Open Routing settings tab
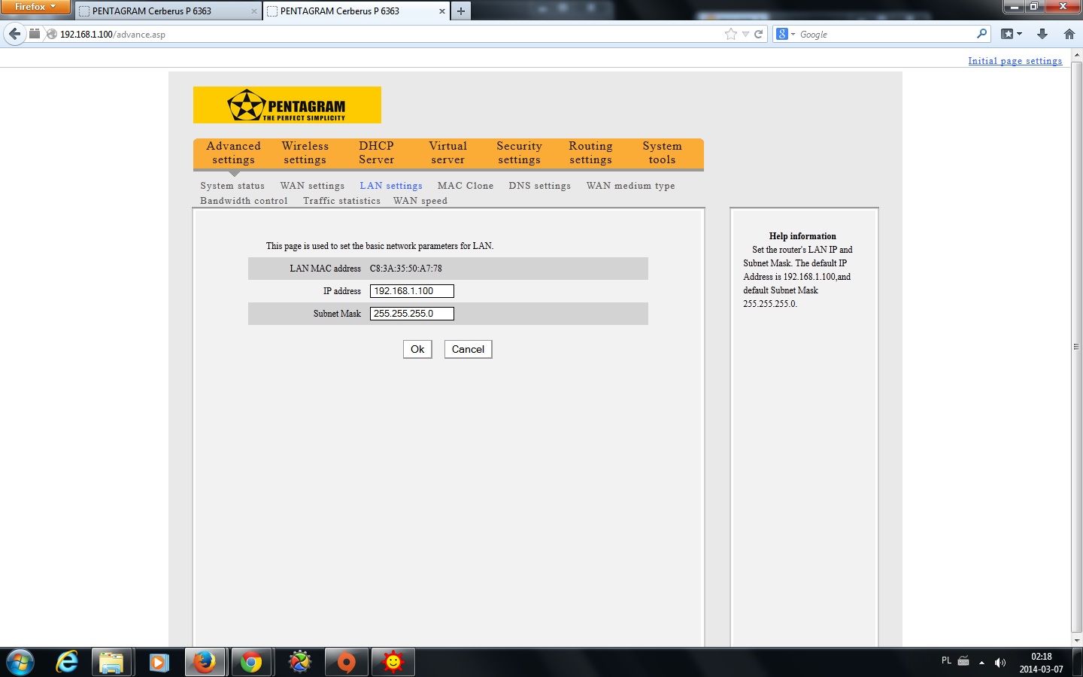Screen dimensions: 1083x677 pos(590,153)
